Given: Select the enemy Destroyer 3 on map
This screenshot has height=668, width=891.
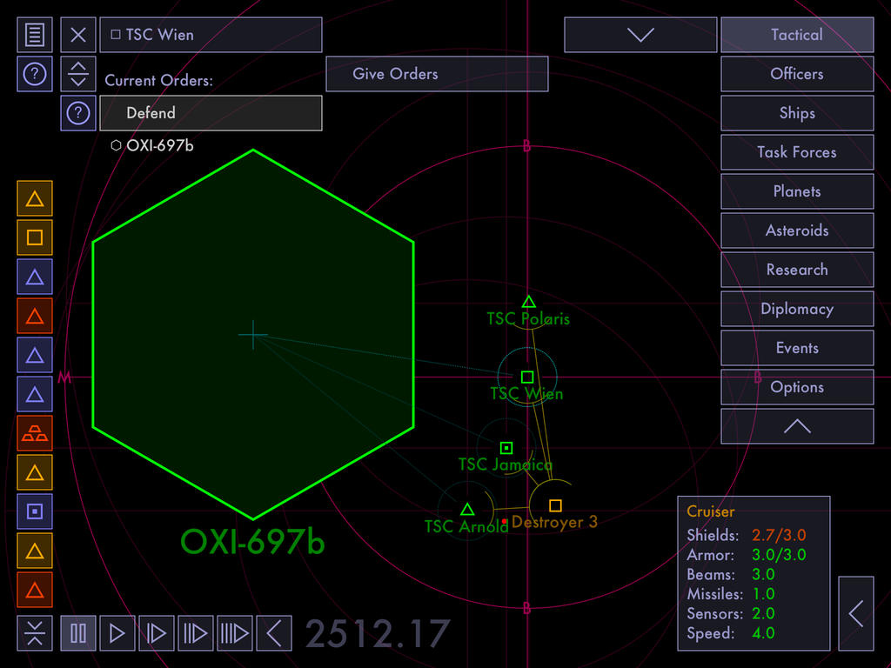Looking at the screenshot, I should click(555, 505).
